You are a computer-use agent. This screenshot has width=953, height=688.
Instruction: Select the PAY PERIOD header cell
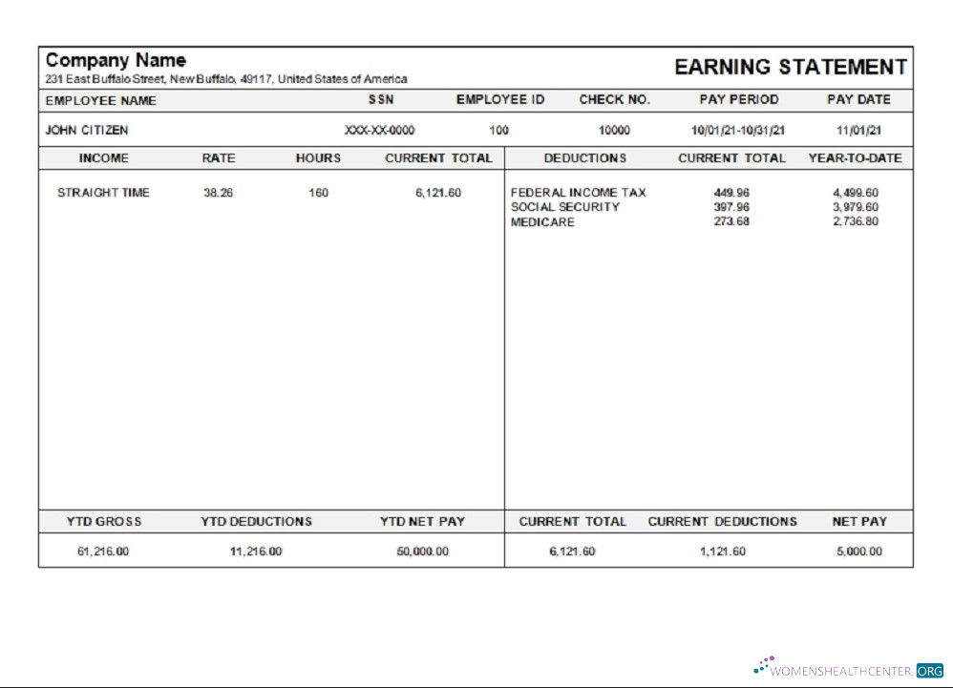pos(739,99)
